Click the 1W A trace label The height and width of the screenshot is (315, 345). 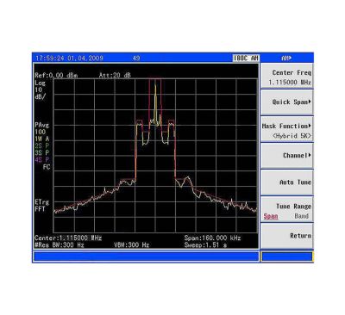[42, 139]
